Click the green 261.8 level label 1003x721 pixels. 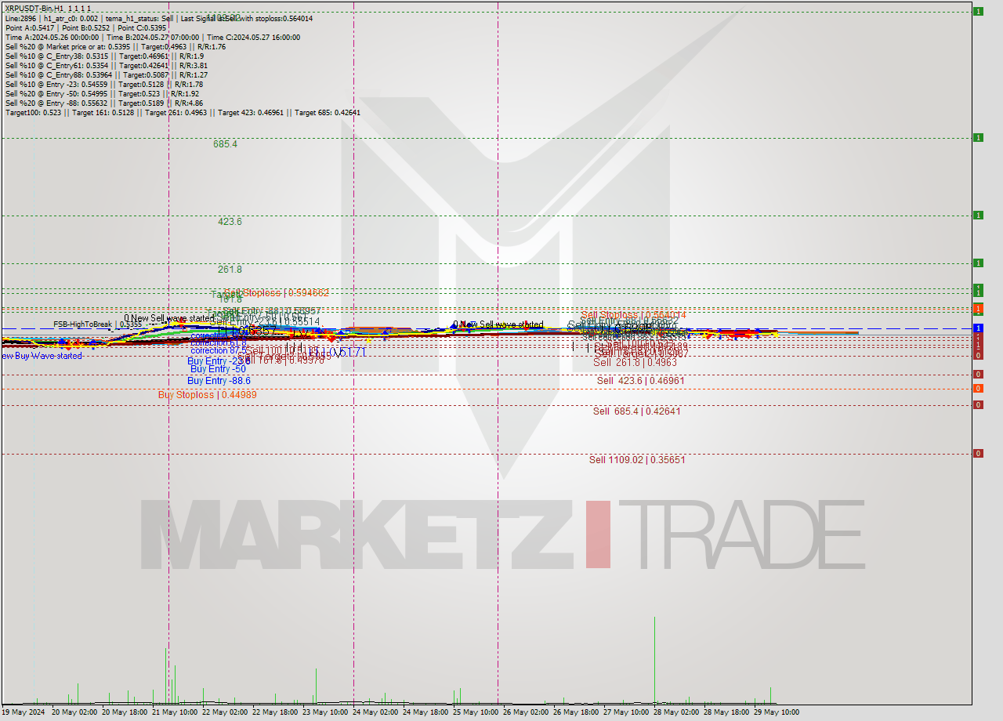click(230, 270)
